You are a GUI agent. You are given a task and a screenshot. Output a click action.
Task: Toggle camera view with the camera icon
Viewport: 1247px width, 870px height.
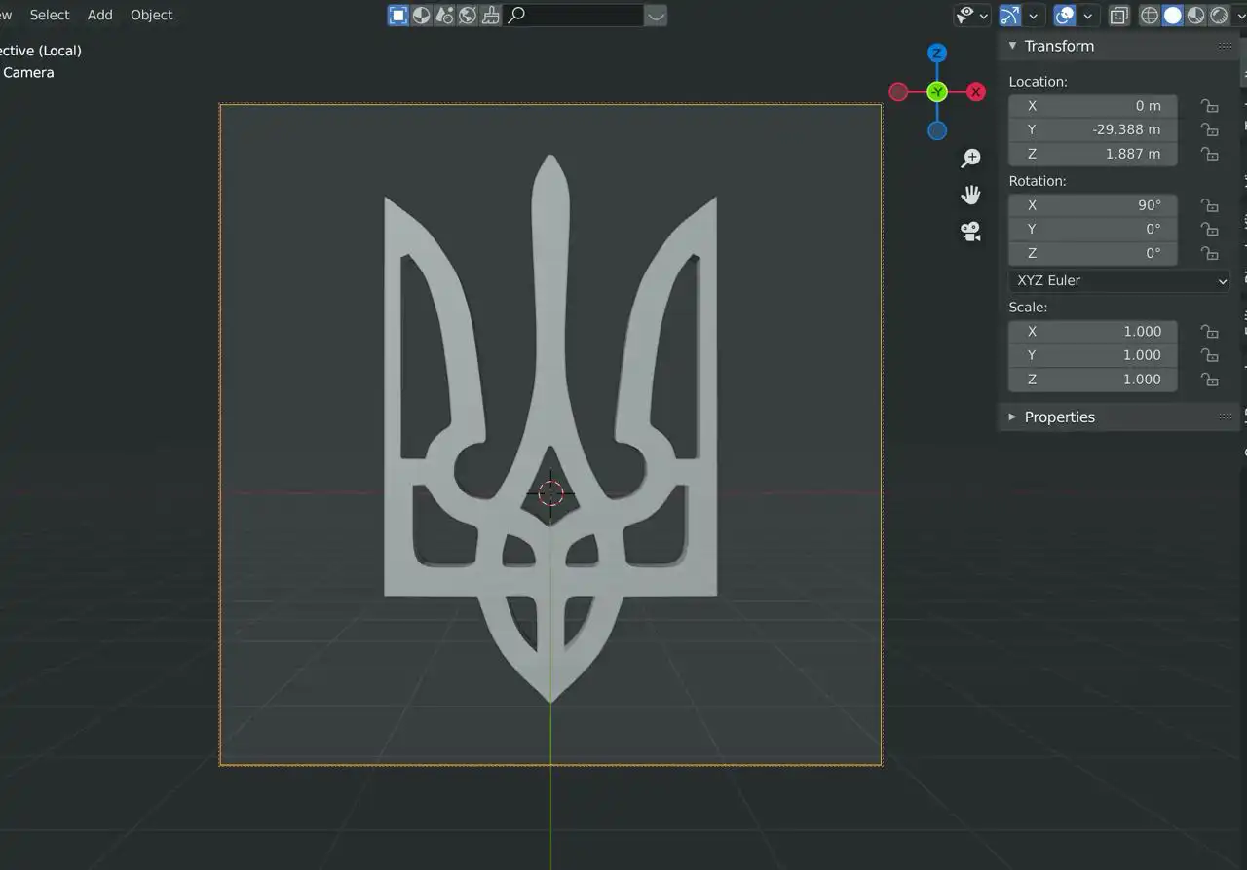(x=970, y=232)
